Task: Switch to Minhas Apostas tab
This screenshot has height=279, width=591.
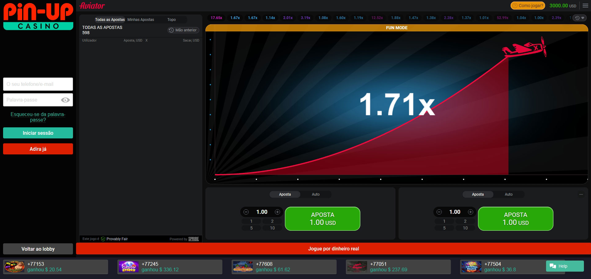Action: (x=141, y=20)
